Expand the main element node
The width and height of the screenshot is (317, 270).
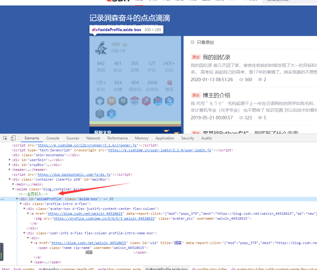click(x=13, y=184)
